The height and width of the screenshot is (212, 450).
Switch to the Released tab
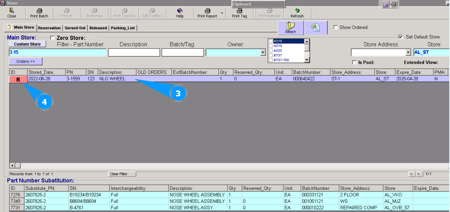[x=98, y=28]
